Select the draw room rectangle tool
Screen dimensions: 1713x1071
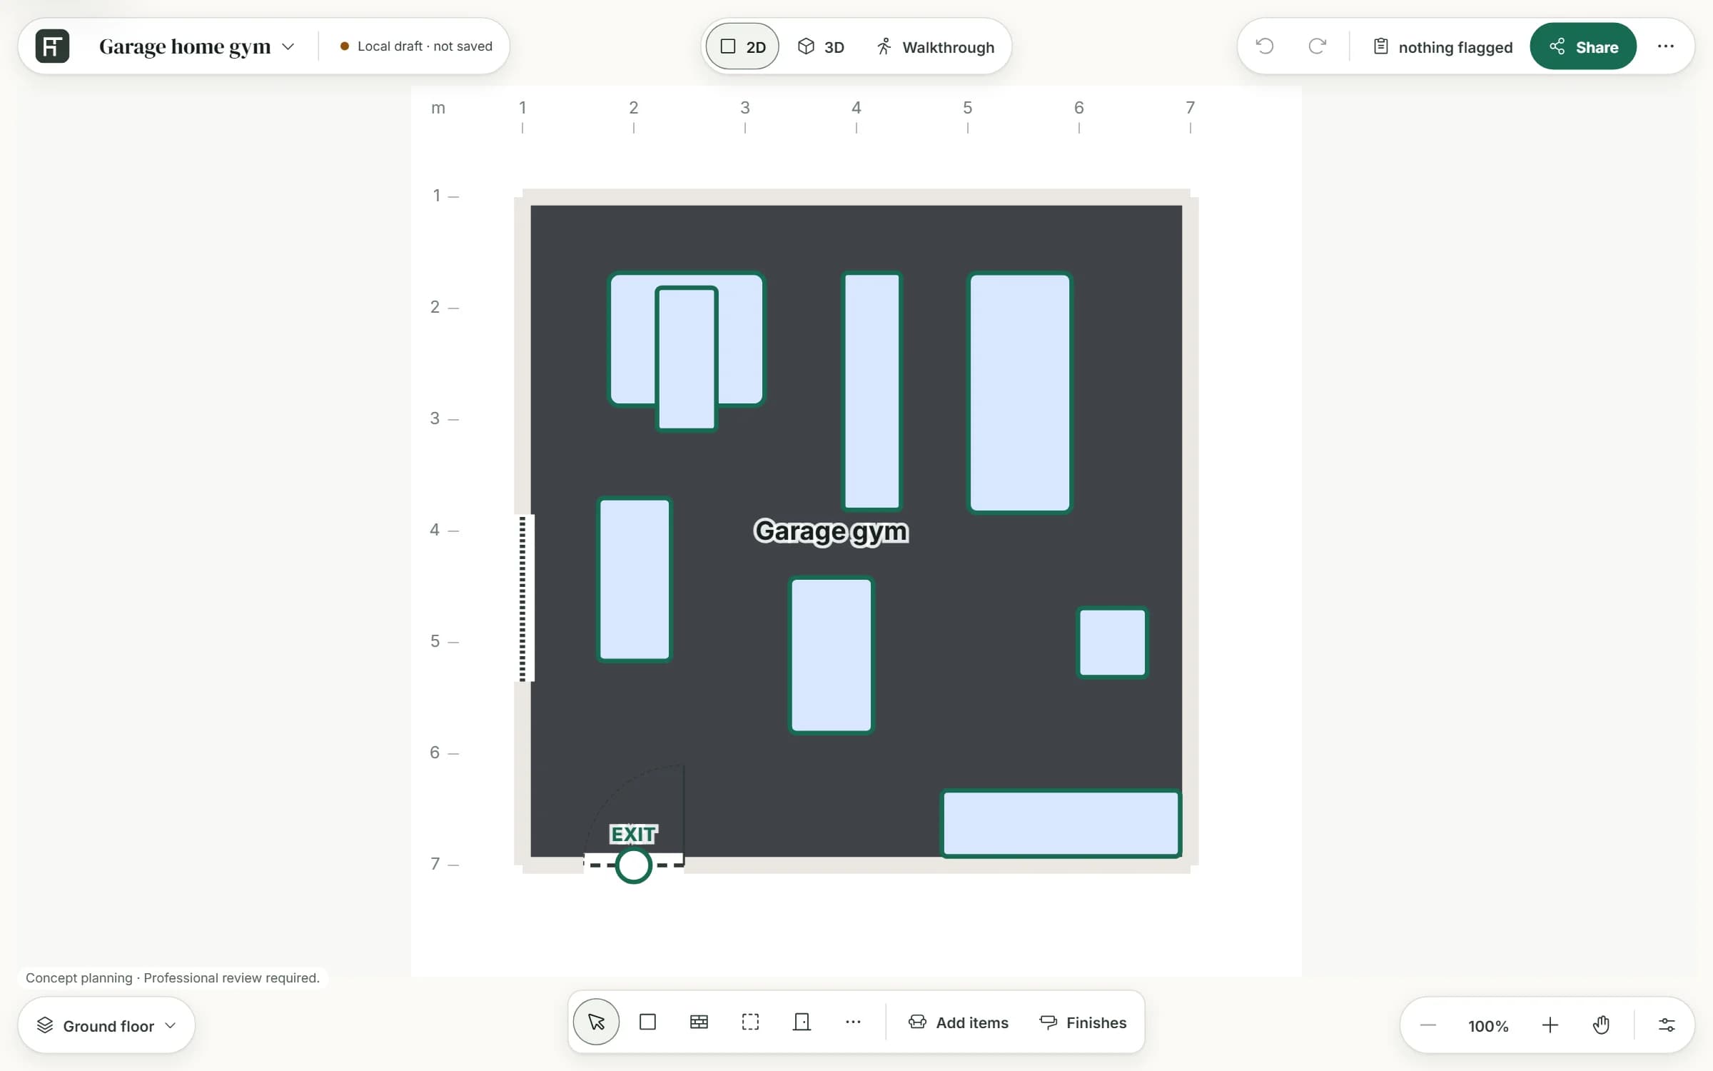click(x=647, y=1022)
